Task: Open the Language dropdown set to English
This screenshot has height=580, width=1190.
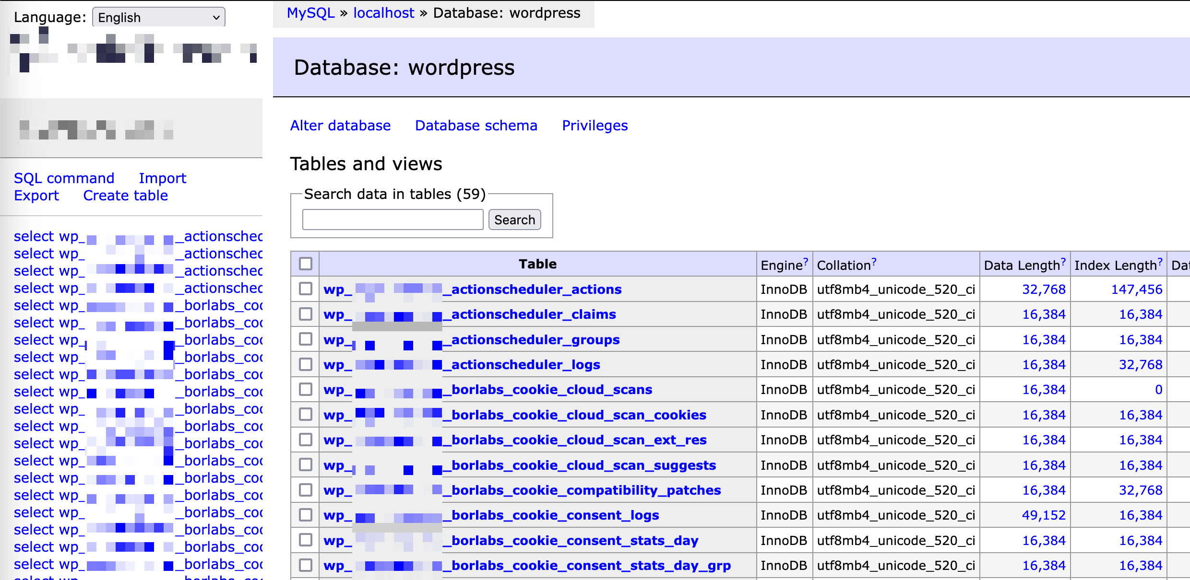Action: (158, 17)
